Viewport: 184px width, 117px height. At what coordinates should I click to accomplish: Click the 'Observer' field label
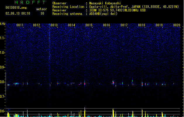(x=59, y=3)
